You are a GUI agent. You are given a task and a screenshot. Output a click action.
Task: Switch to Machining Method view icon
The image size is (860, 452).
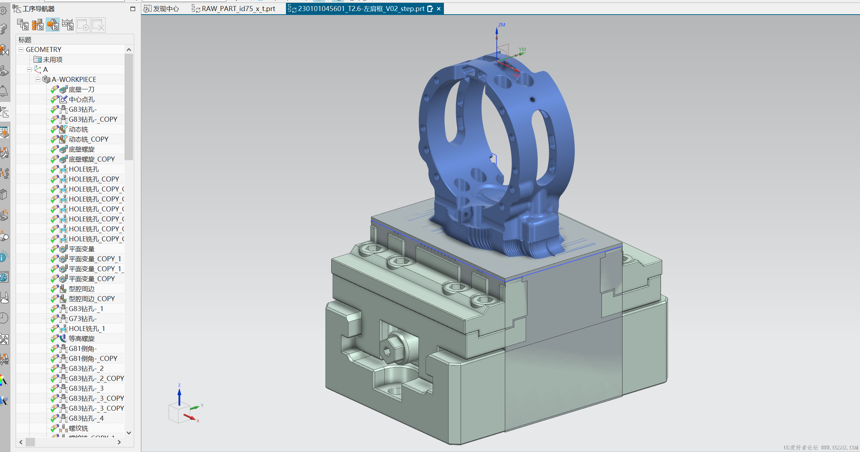(x=68, y=25)
